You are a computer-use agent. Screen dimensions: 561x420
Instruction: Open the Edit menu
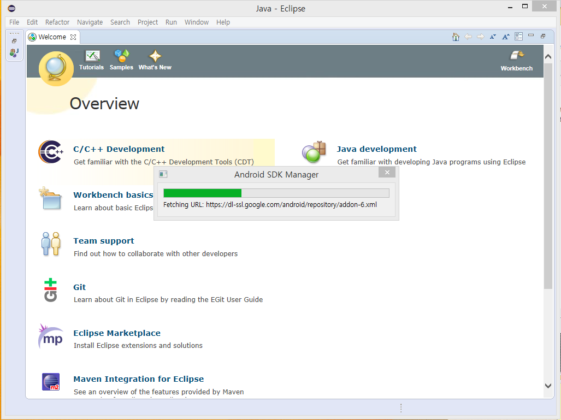[32, 22]
